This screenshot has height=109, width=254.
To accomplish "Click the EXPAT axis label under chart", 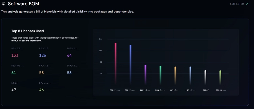I will pyautogui.click(x=206, y=90).
